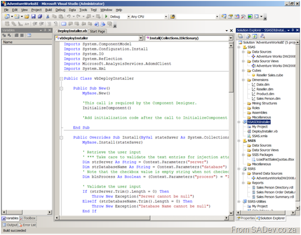
Task: Open the File menu
Action: click(6, 10)
